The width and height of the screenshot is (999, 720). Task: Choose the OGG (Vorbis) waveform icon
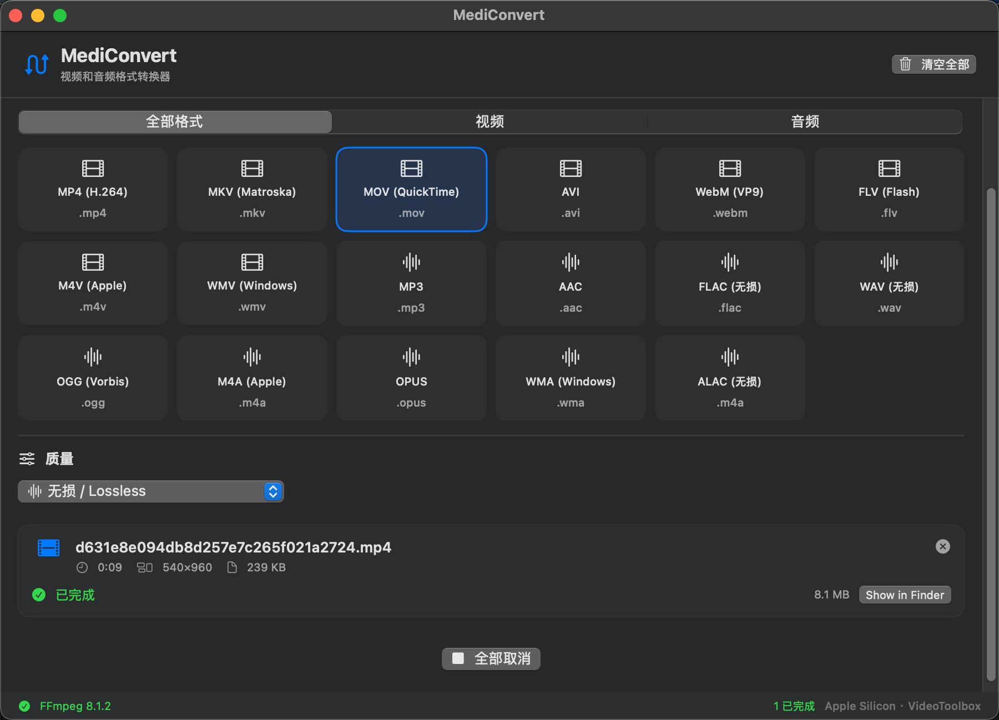click(x=93, y=357)
